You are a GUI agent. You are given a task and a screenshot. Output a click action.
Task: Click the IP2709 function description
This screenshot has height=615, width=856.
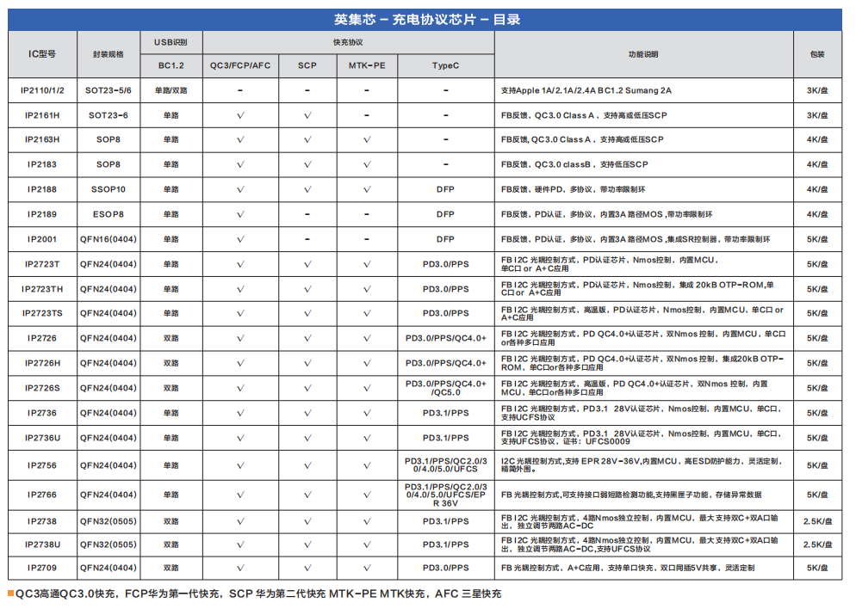tap(627, 568)
